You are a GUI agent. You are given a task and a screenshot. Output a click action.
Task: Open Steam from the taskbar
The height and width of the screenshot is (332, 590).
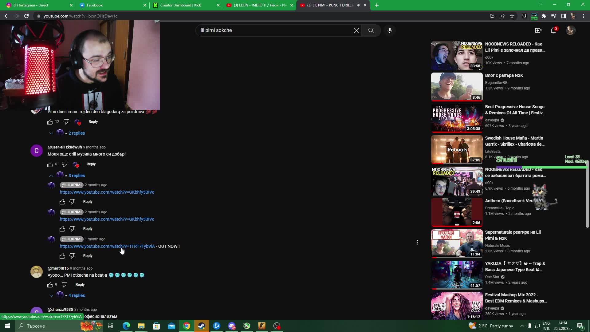pyautogui.click(x=202, y=326)
